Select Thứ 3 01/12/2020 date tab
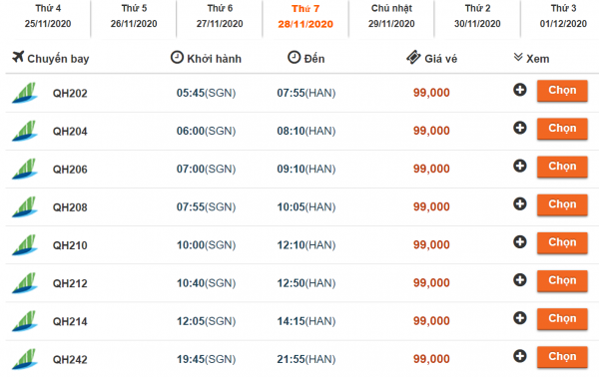Viewport: 599px width, 377px height. [x=563, y=16]
